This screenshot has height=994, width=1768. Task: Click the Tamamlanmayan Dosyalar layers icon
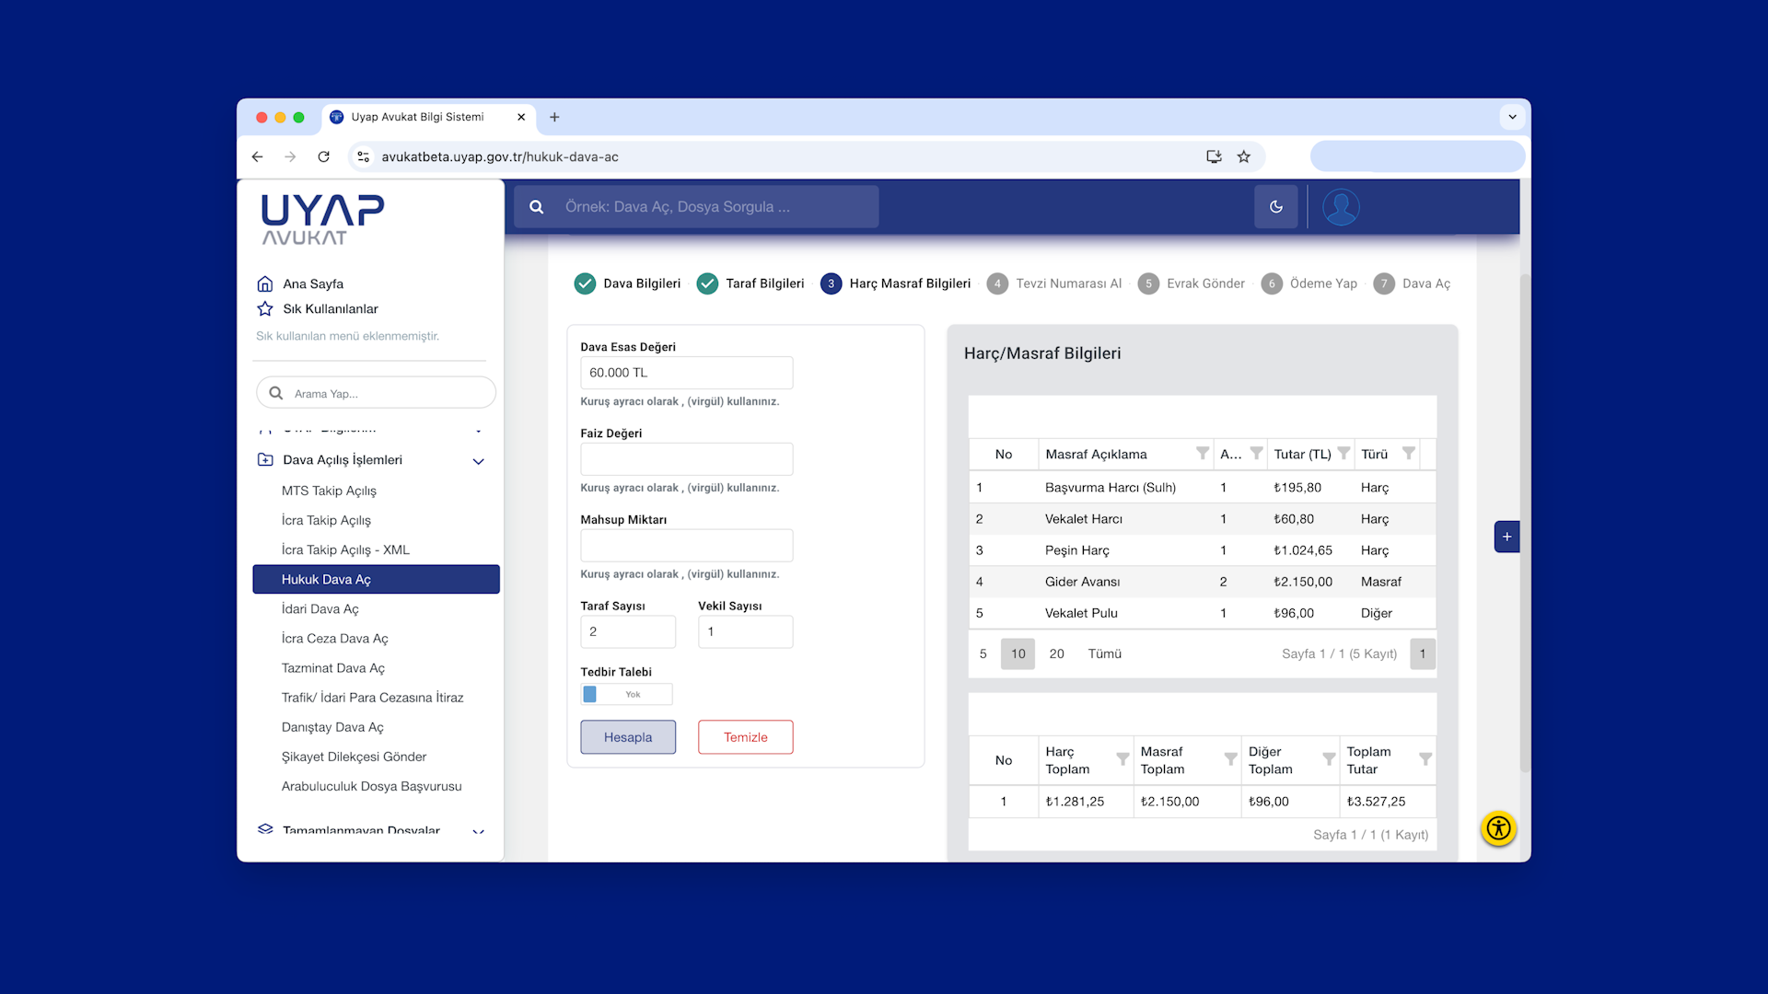[265, 829]
